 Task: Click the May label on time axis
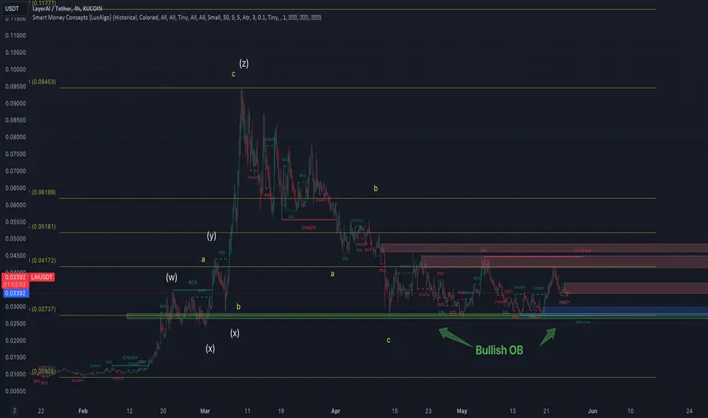(462, 410)
